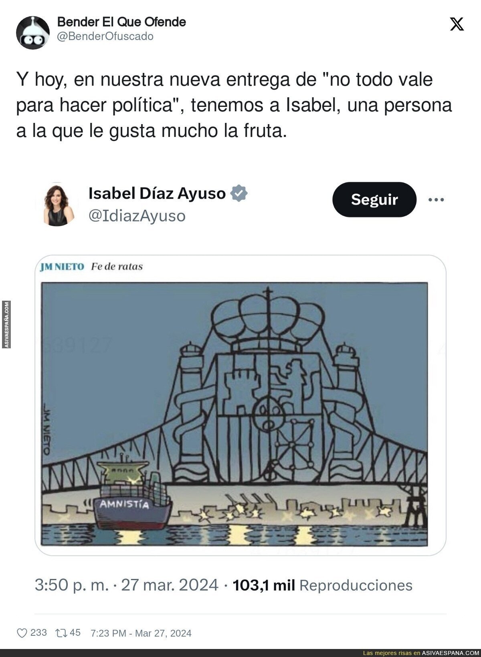This screenshot has width=481, height=657.
Task: Click the X logo icon
Action: pyautogui.click(x=457, y=24)
